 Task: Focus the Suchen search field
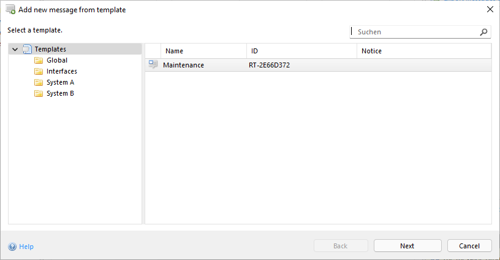[414, 32]
